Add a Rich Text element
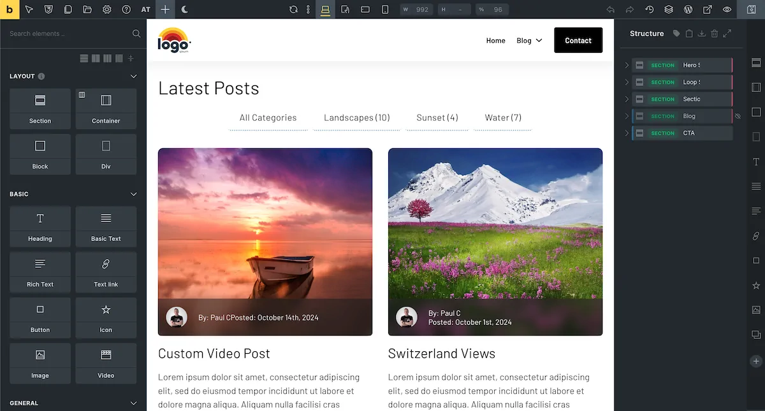This screenshot has height=411, width=765. [x=40, y=272]
